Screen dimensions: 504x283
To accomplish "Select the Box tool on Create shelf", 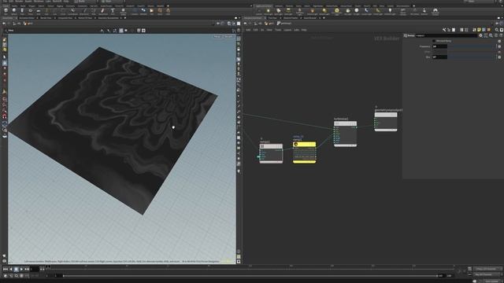I will [6, 11].
